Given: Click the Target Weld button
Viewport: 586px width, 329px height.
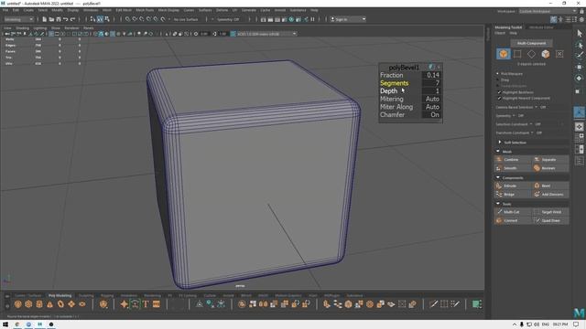Looking at the screenshot, I should coord(550,212).
